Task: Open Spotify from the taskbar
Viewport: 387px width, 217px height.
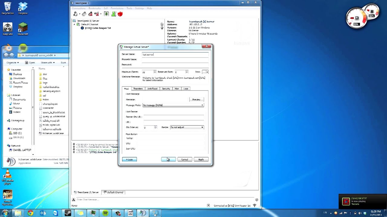Action: [105, 213]
